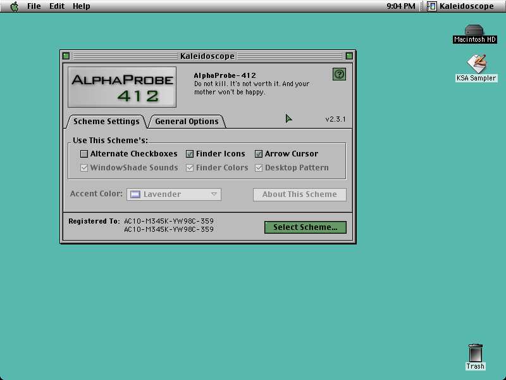
Task: Click the Registered To label
Action: 94,221
